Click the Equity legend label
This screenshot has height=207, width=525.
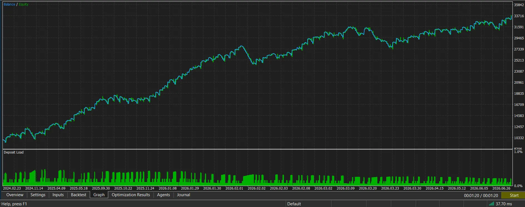coord(24,4)
